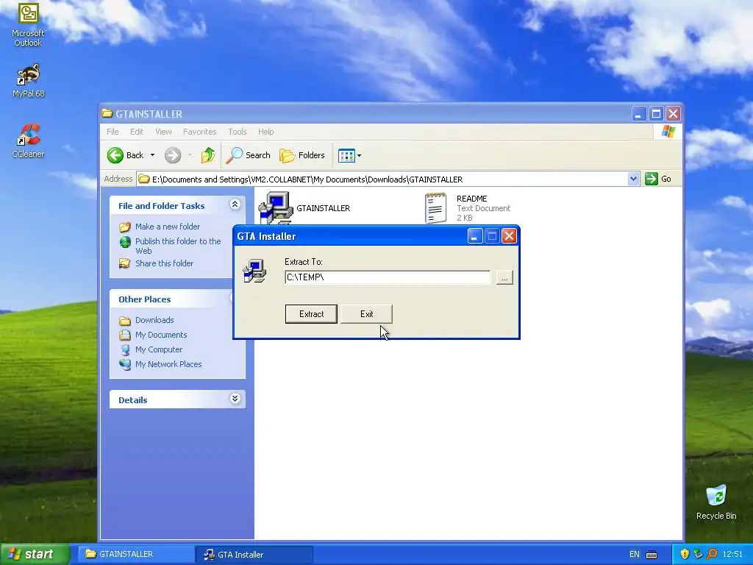
Task: Expand the Details panel
Action: click(235, 398)
